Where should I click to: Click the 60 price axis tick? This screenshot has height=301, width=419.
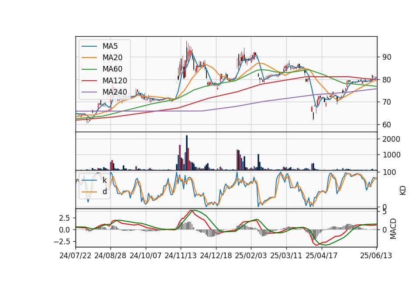tap(387, 125)
